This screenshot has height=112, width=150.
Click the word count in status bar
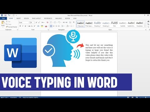coord(13,98)
